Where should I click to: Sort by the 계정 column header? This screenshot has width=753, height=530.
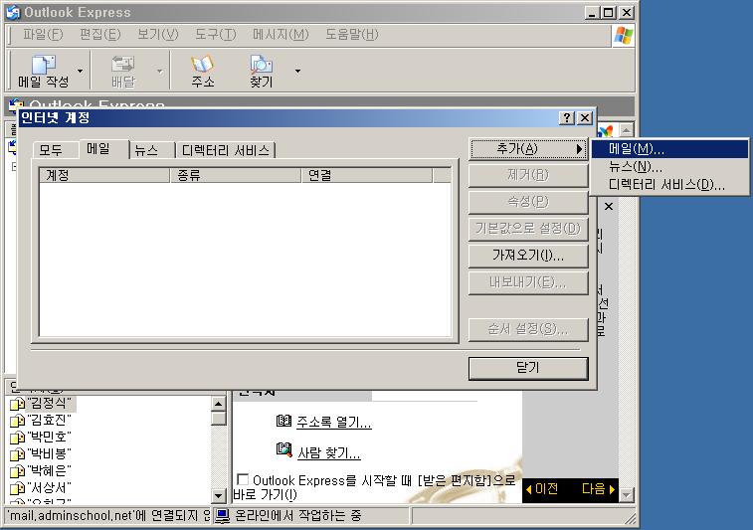104,176
